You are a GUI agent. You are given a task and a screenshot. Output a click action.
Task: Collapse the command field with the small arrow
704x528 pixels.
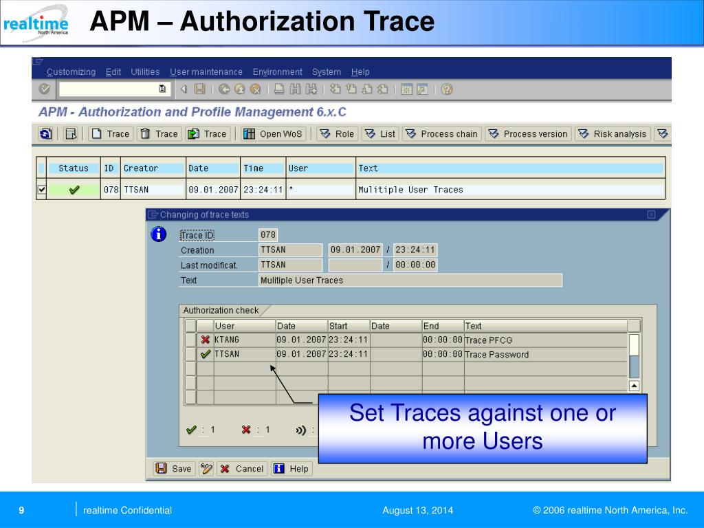(x=184, y=89)
